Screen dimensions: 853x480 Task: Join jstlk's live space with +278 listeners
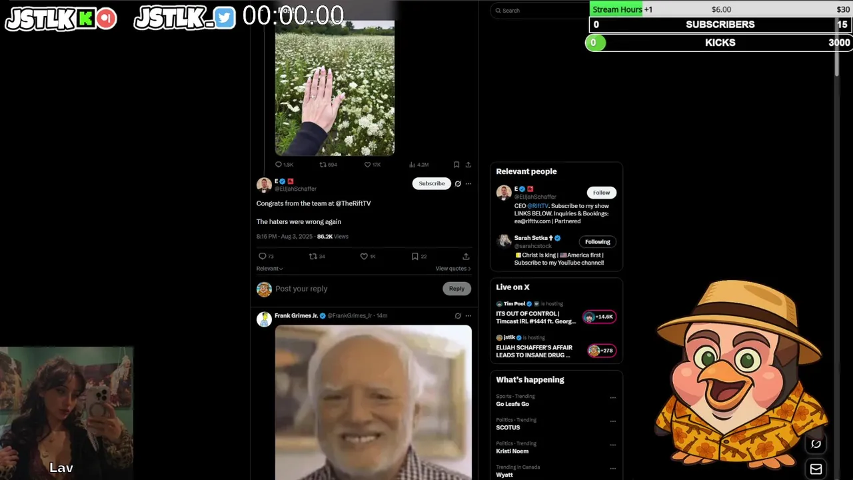601,351
